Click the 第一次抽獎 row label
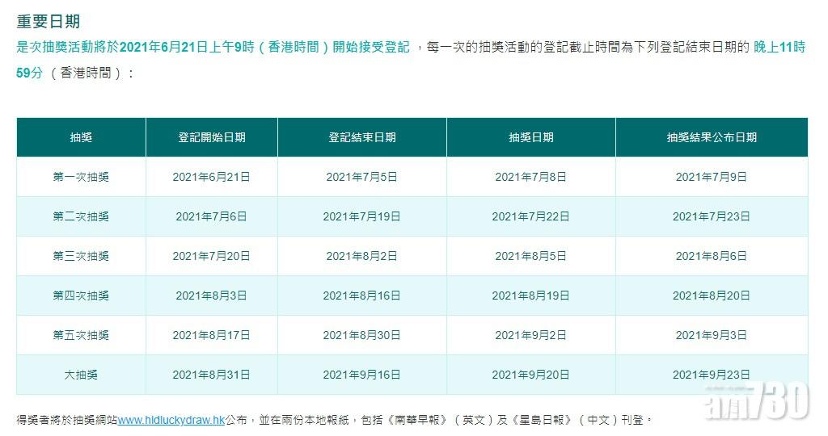This screenshot has width=828, height=436. [81, 177]
